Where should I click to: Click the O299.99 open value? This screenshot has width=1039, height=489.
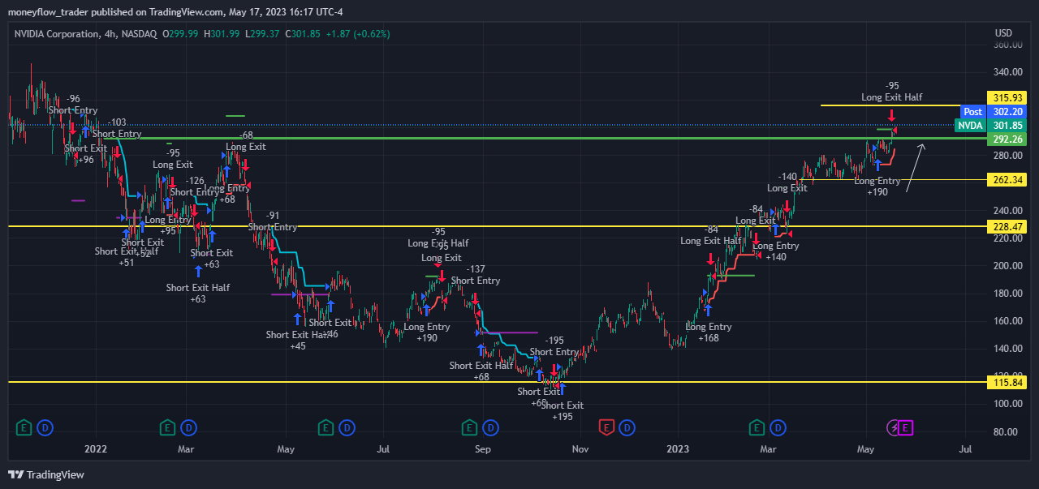coord(180,34)
